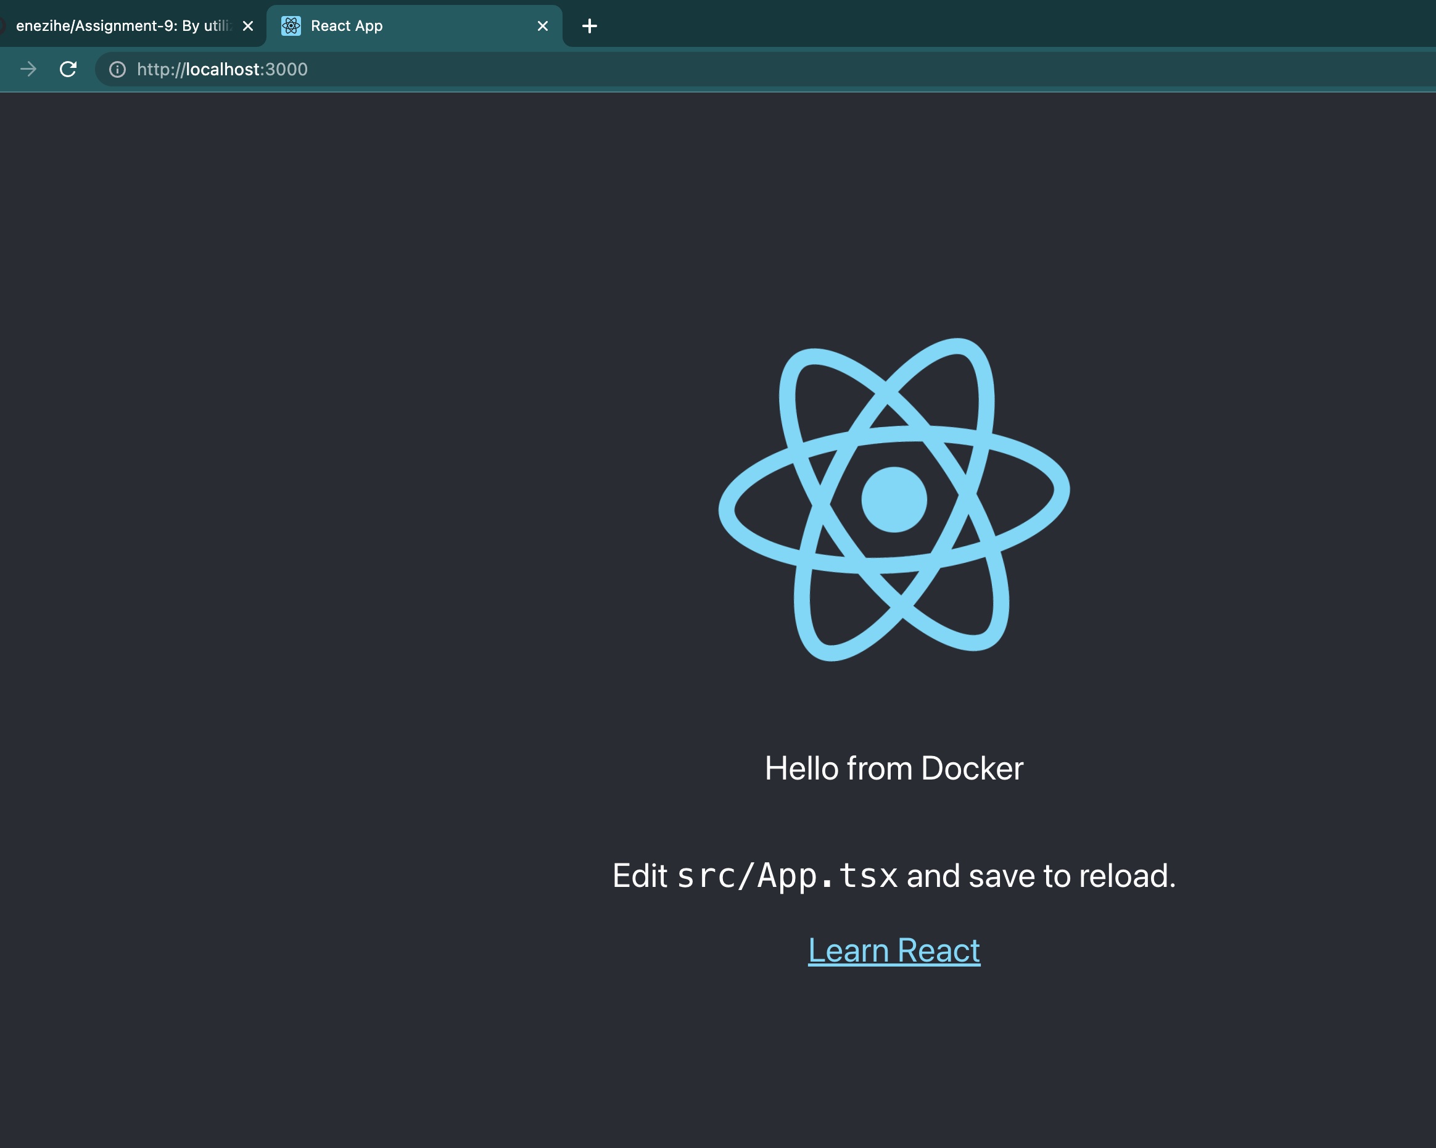Click the React favicon in the tab
The height and width of the screenshot is (1148, 1436).
291,26
